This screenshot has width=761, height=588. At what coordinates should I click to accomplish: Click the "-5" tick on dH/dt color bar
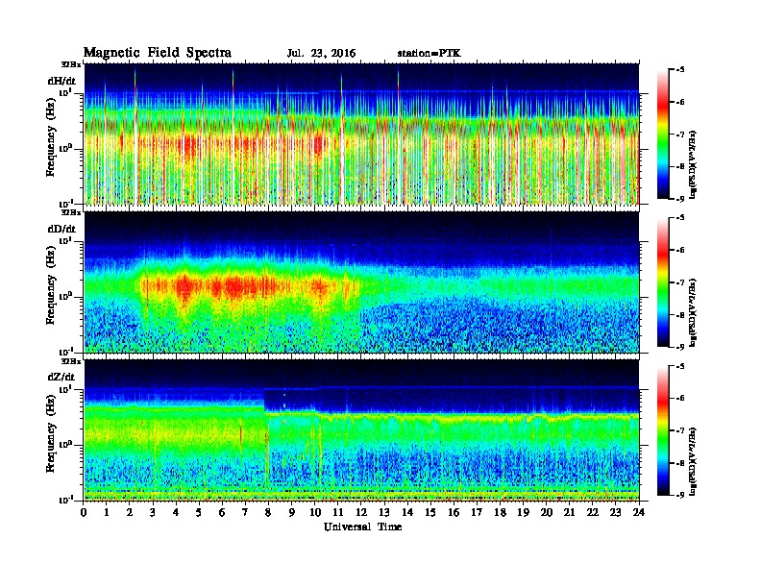680,70
